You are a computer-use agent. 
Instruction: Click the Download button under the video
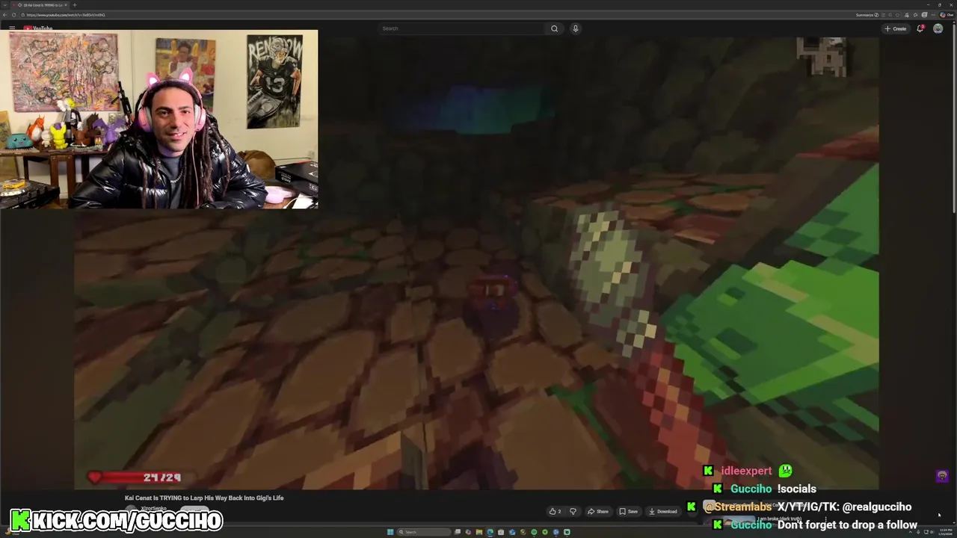pos(662,511)
